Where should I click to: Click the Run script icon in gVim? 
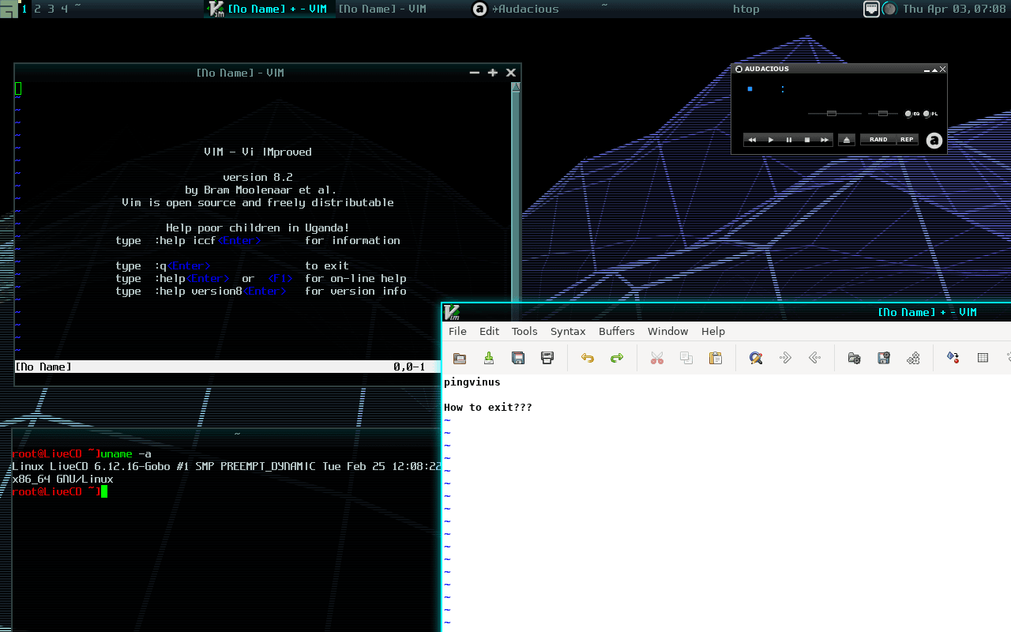pyautogui.click(x=913, y=358)
